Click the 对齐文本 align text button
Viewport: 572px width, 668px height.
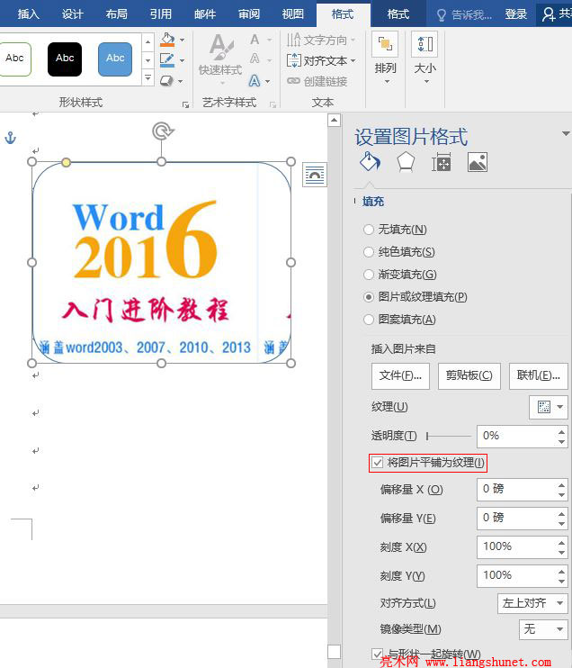point(321,60)
